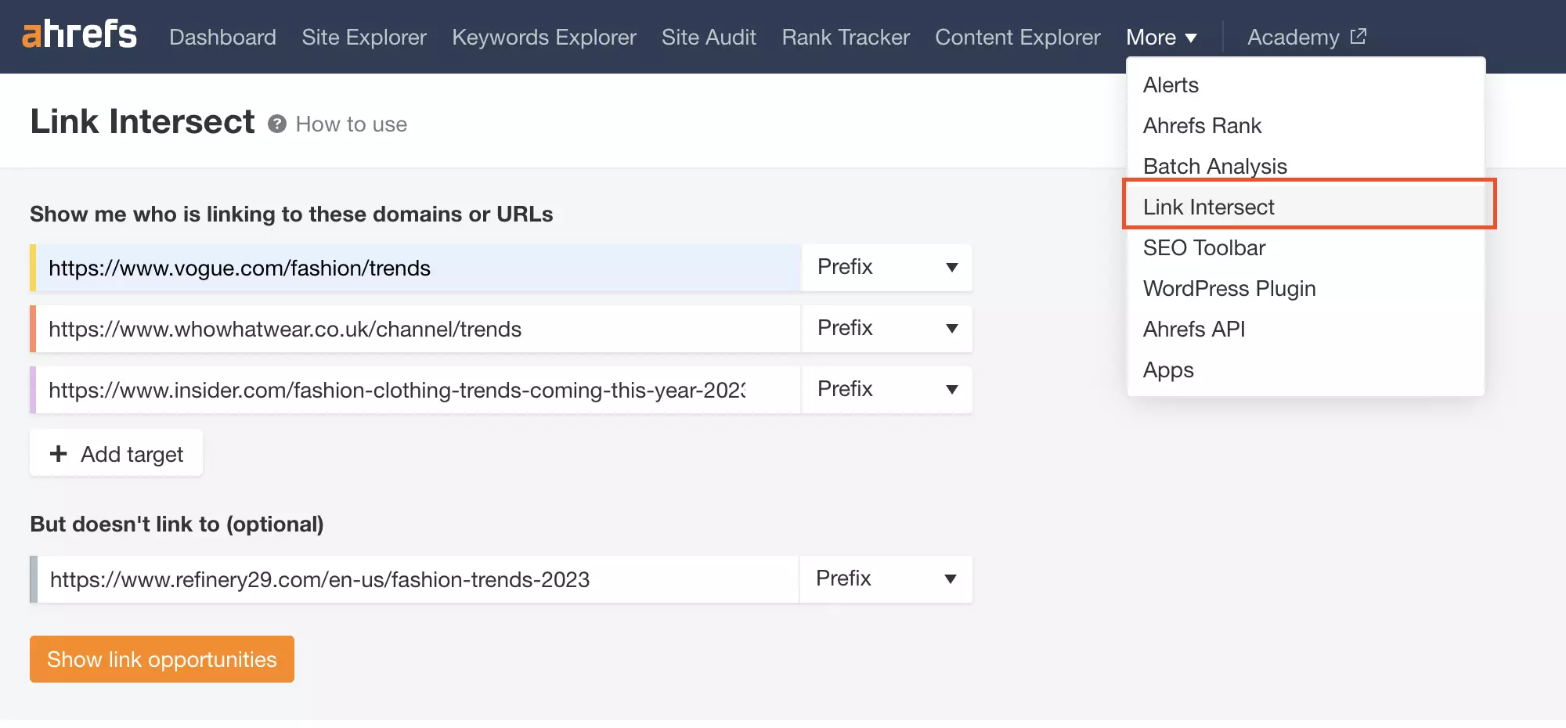Navigate to Site Audit
Image resolution: width=1566 pixels, height=728 pixels.
click(709, 37)
